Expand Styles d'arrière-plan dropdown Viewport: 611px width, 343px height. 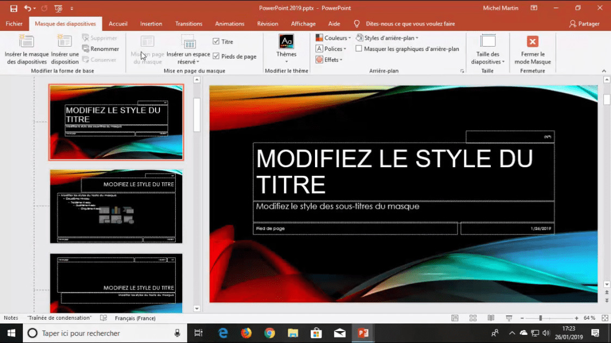[388, 38]
